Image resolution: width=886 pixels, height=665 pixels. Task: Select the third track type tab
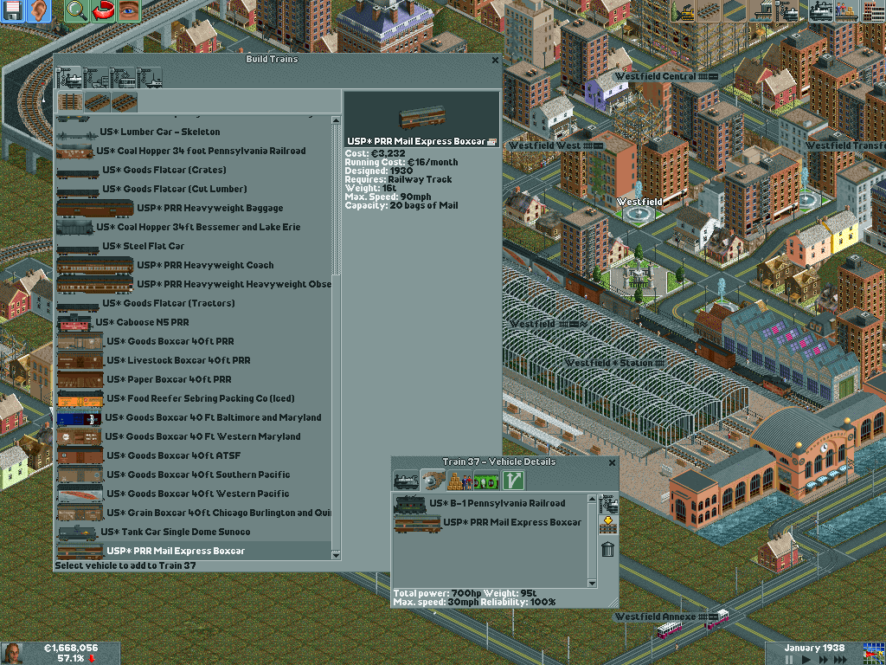[125, 102]
